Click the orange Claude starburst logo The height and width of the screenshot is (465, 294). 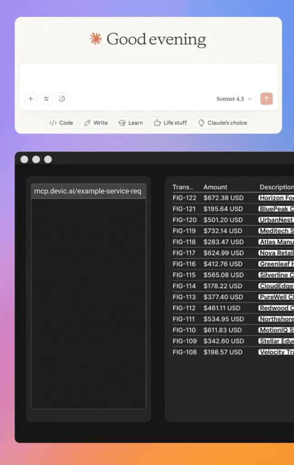[96, 39]
